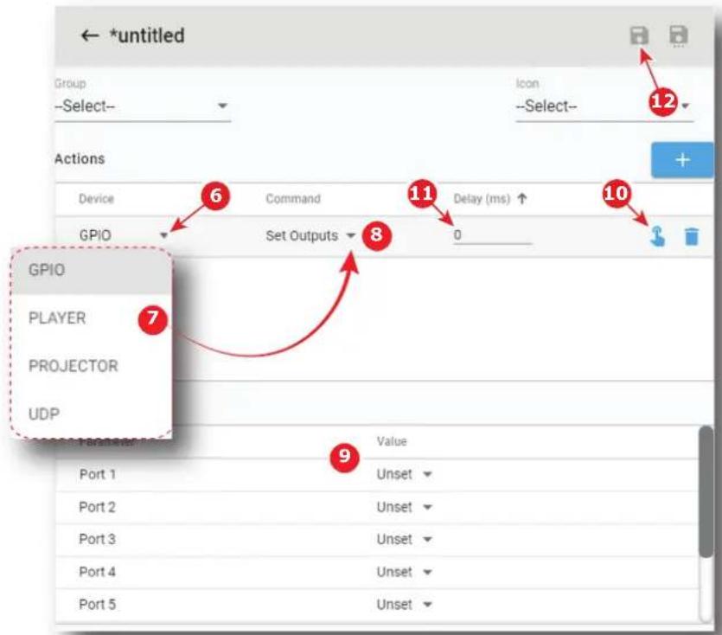Screen dimensions: 722x635
Task: Choose UDP from the device list
Action: (91, 414)
